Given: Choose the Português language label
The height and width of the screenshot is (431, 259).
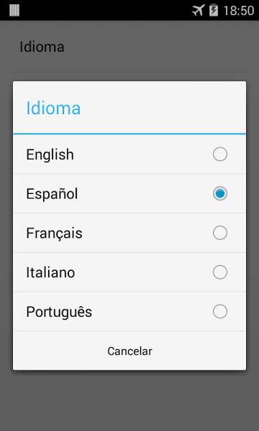Looking at the screenshot, I should (59, 312).
